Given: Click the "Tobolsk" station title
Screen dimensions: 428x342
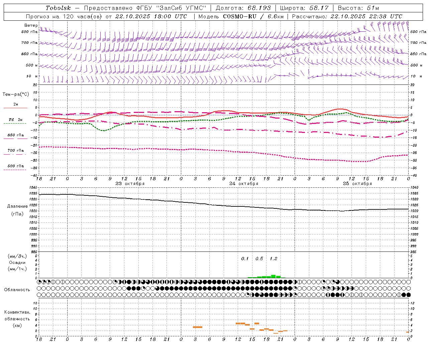Looking at the screenshot, I should [58, 8].
